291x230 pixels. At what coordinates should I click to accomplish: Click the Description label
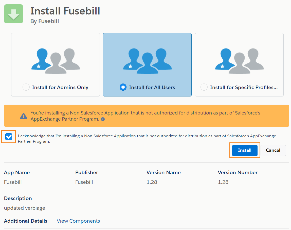(x=18, y=198)
